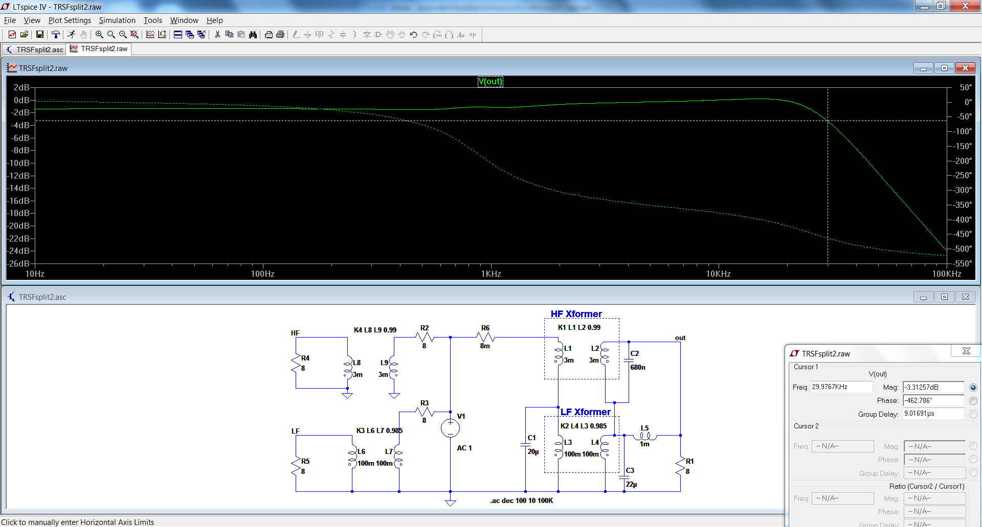Click the Place Ground icon
Screen dimensions: 982x527
pos(308,35)
